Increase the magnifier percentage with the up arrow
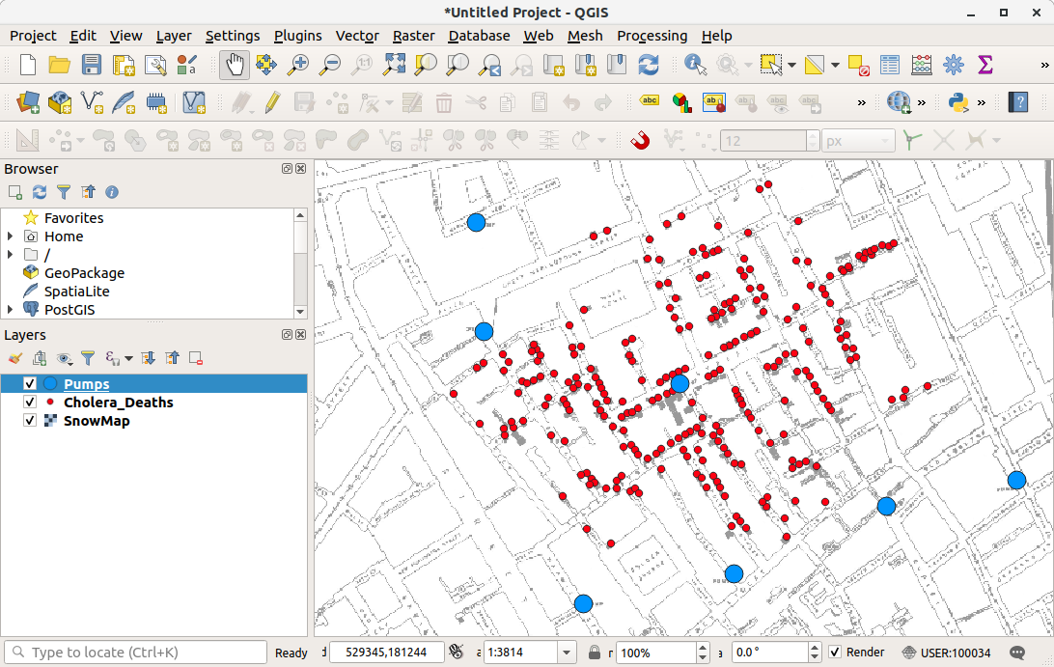This screenshot has height=667, width=1054. tap(703, 648)
